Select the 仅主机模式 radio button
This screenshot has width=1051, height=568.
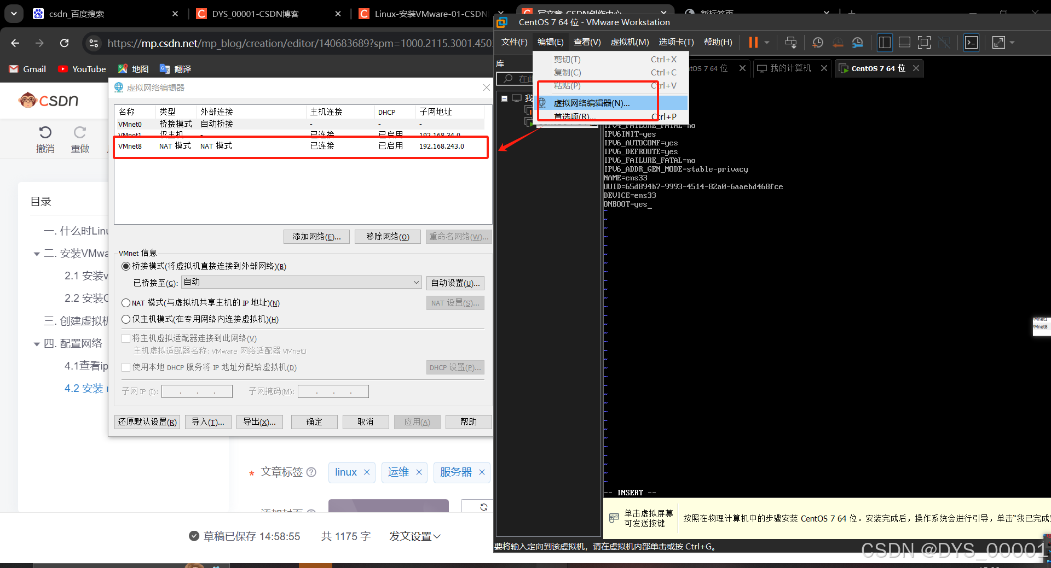pos(126,319)
